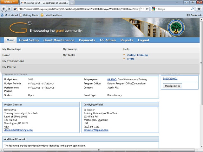The image size is (203, 152).
Task: Open the 84.420C subprogram link
Action: [112, 79]
